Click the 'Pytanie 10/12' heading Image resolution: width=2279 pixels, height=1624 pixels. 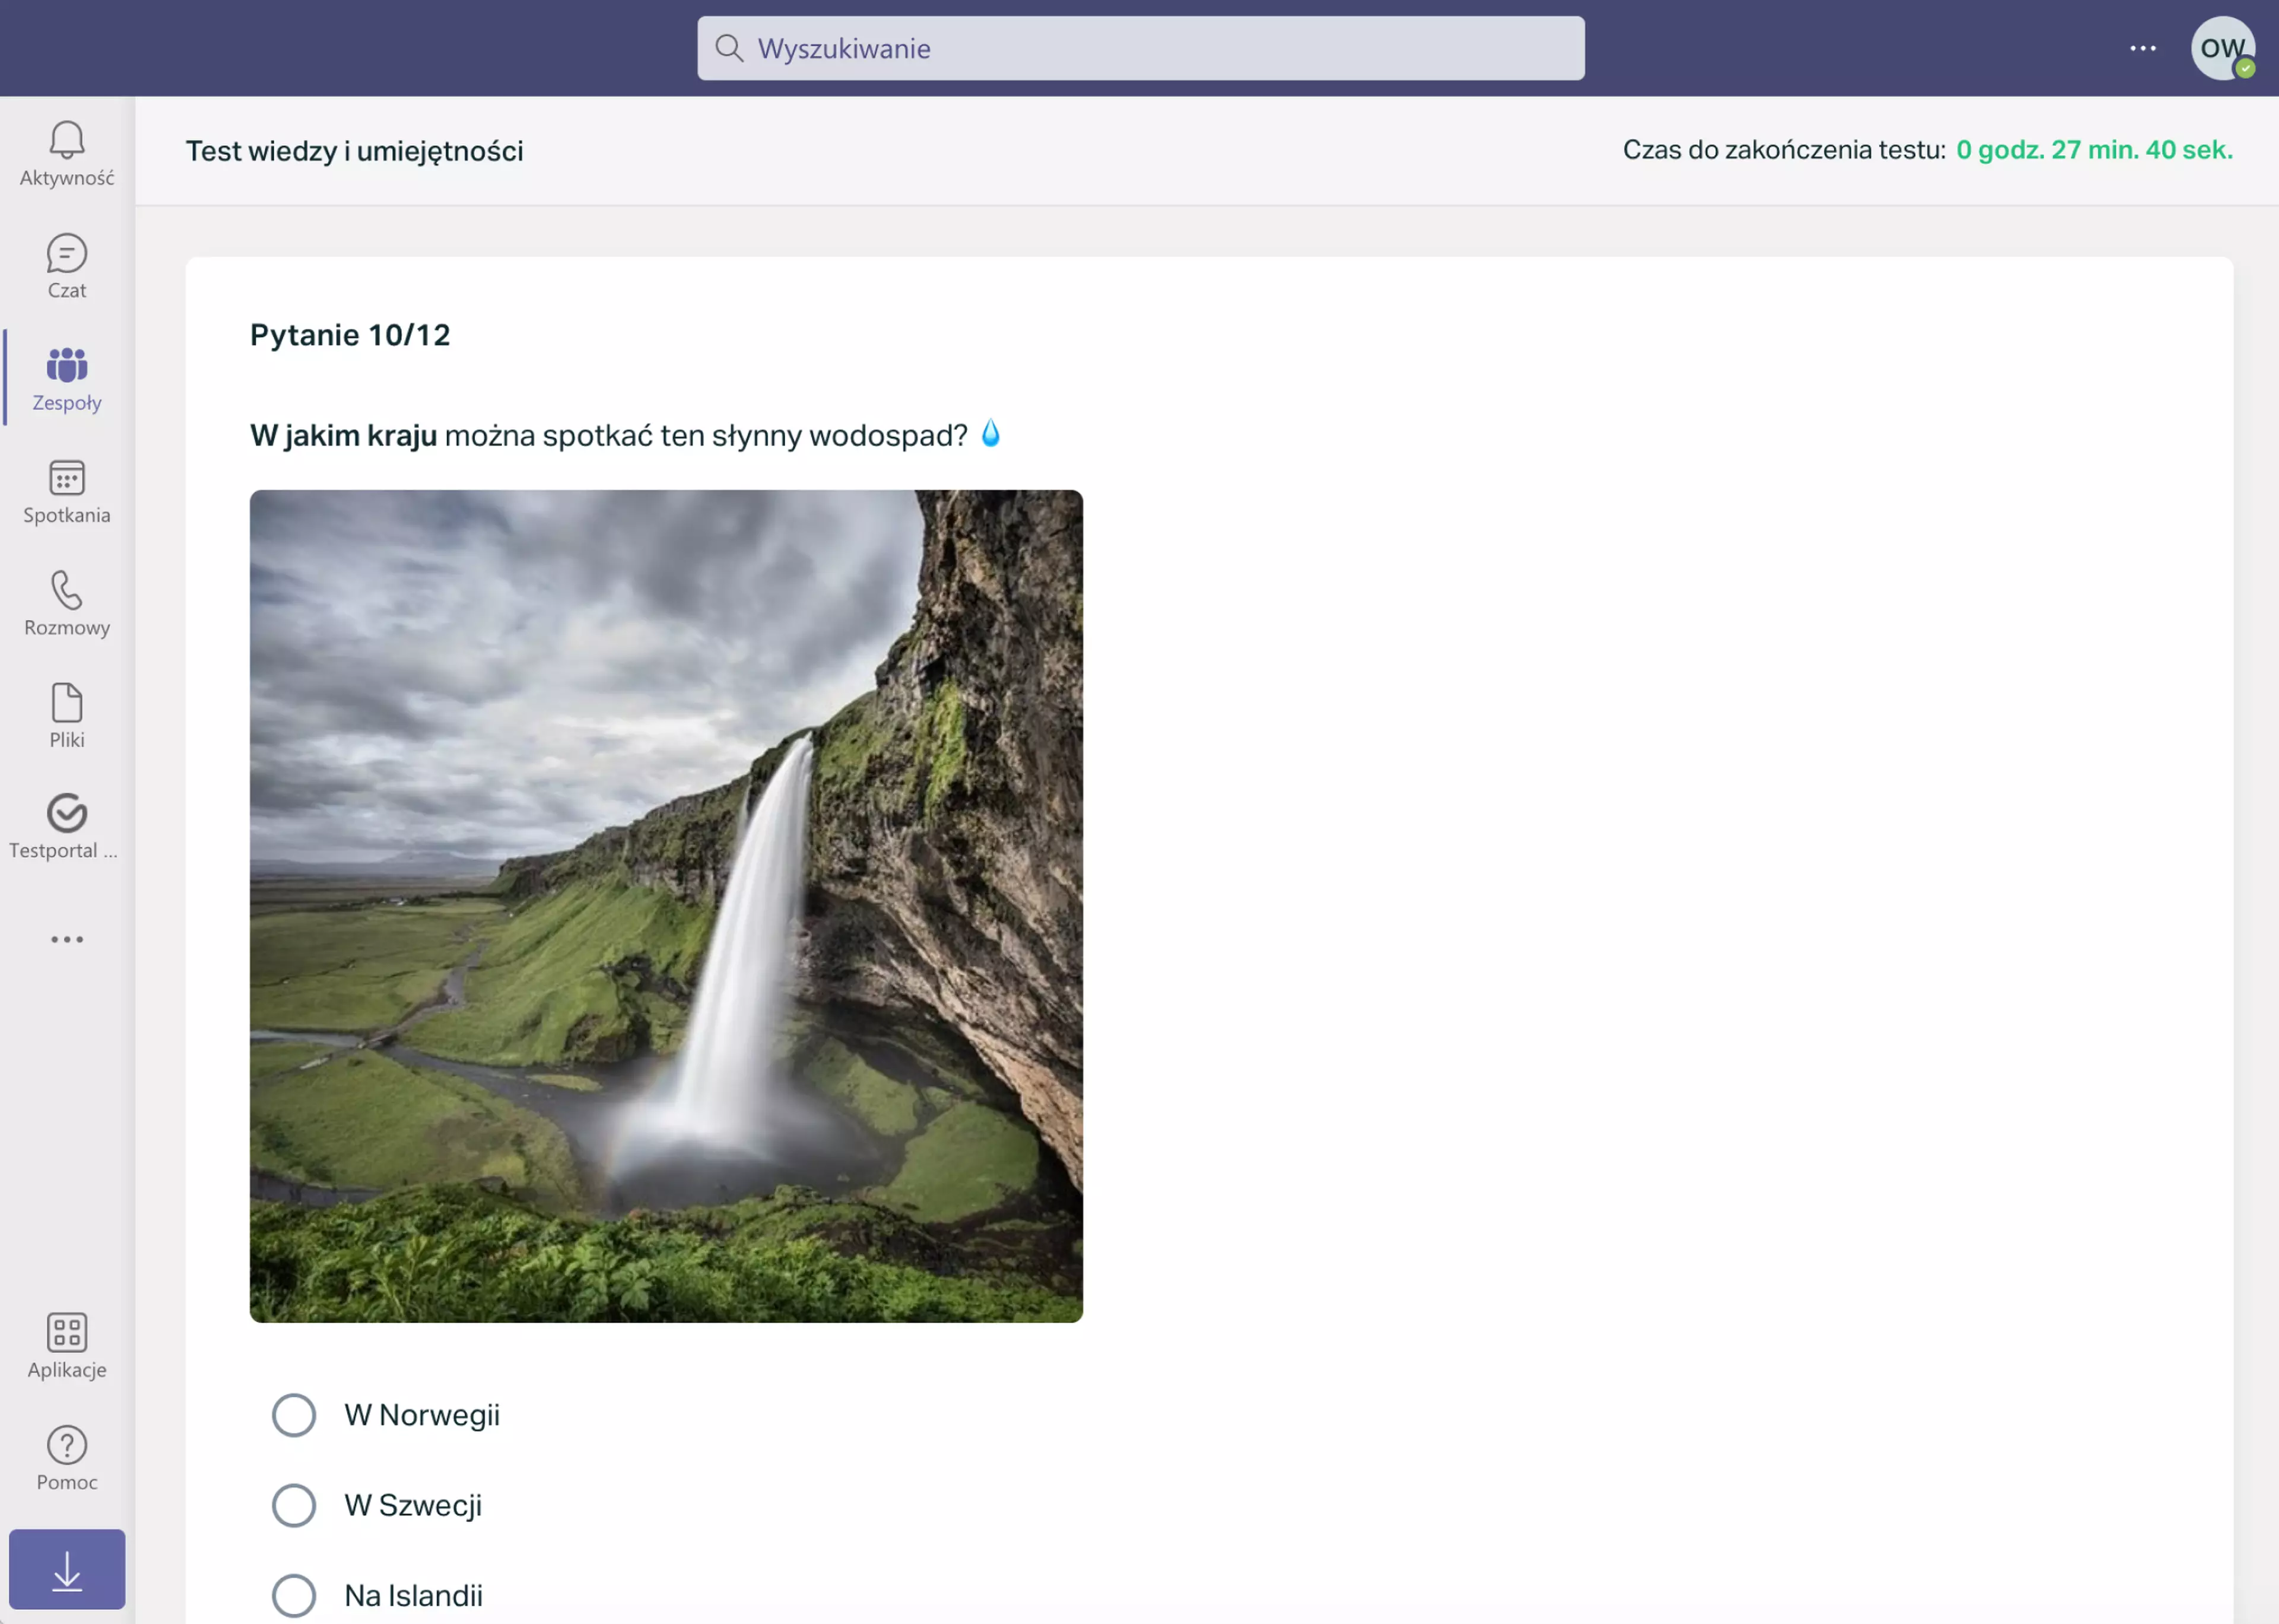350,334
